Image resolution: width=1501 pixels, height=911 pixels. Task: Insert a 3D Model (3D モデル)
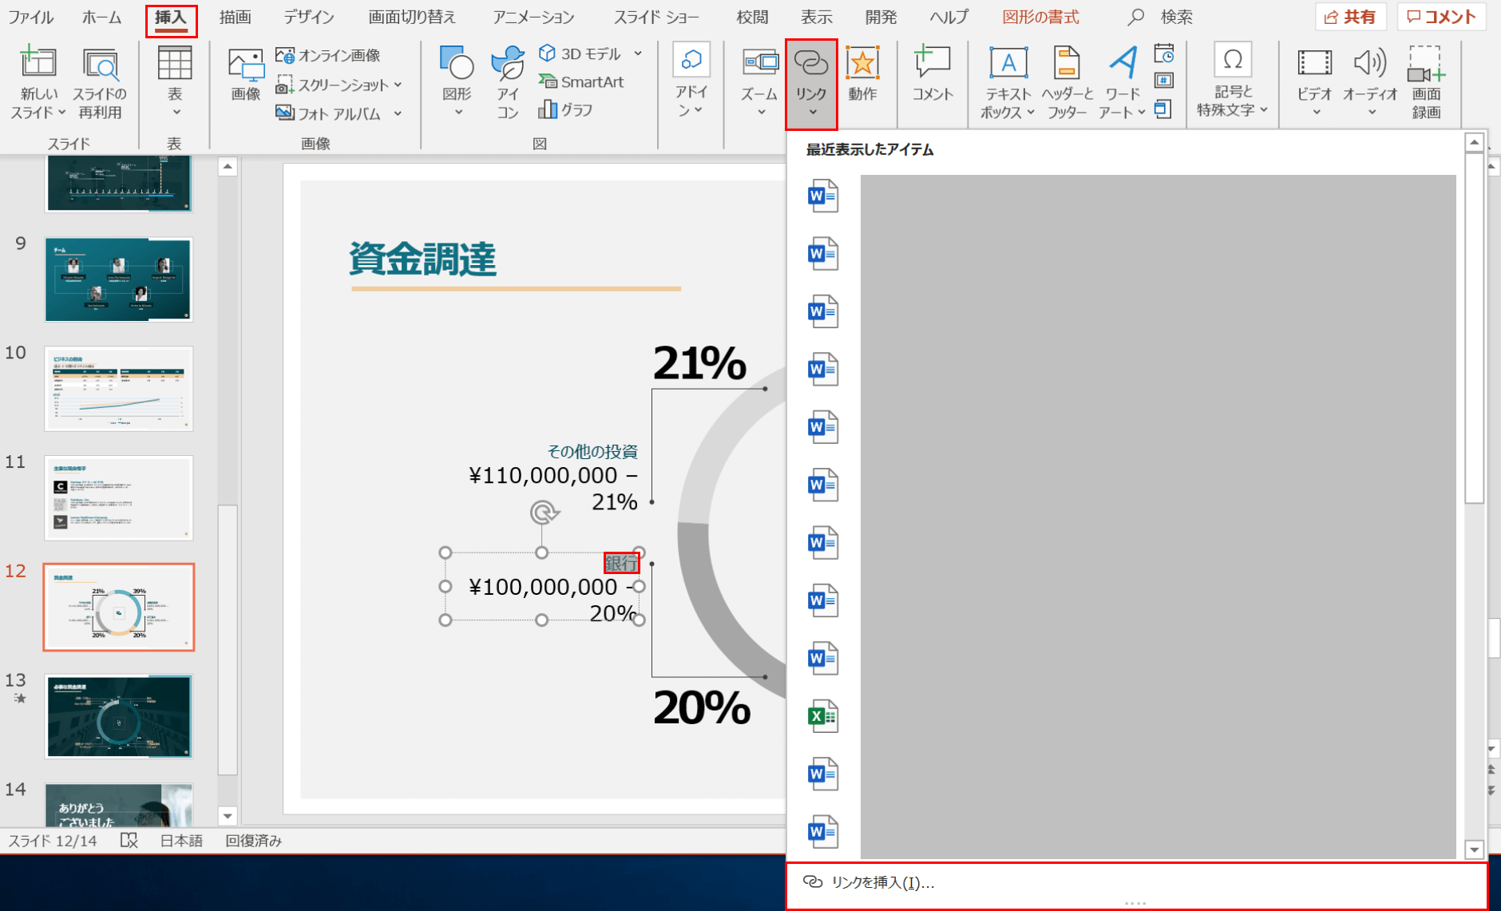[580, 53]
